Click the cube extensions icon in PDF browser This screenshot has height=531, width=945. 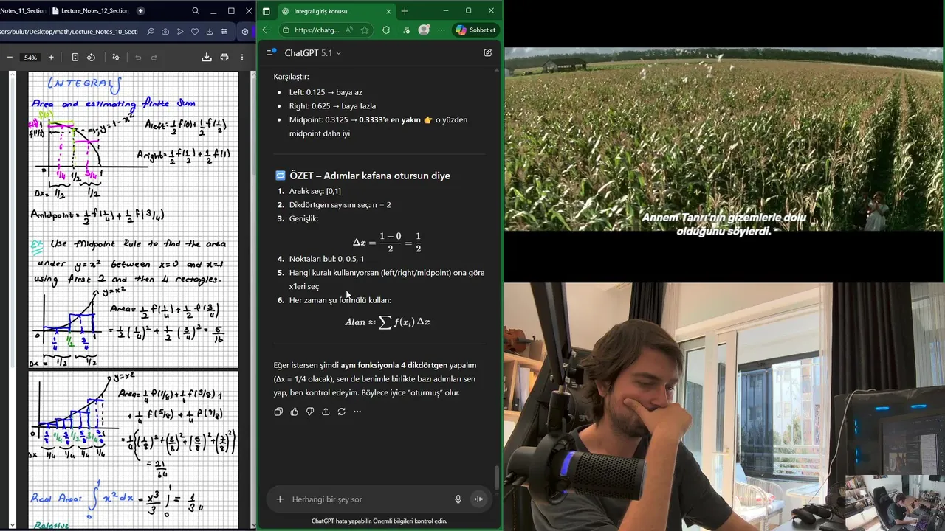click(x=245, y=32)
